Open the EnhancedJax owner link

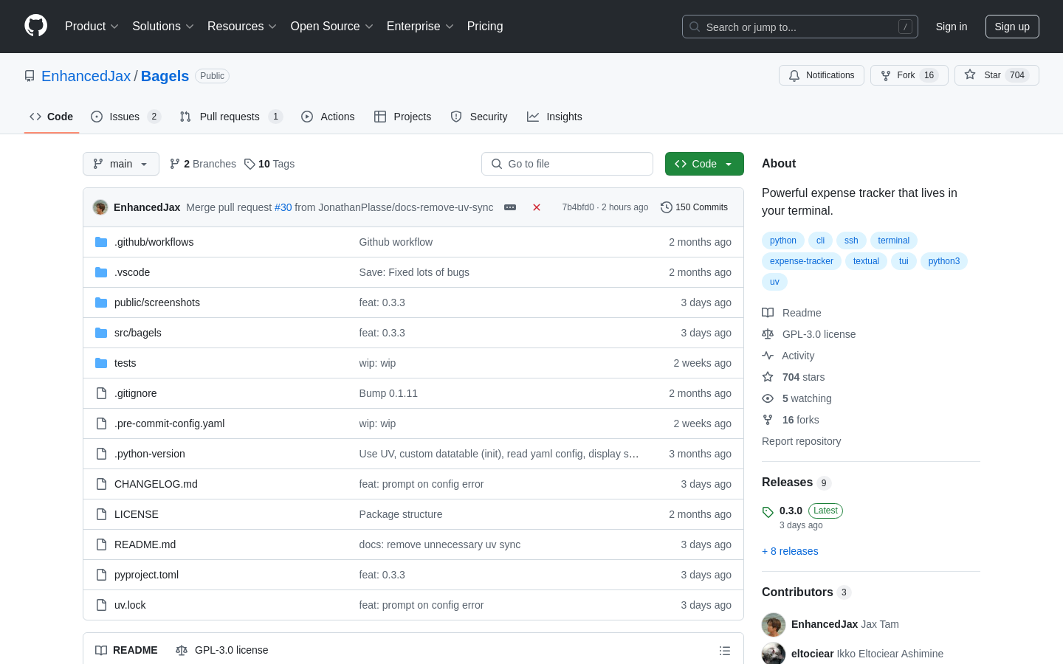86,76
